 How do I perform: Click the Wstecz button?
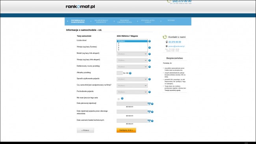coord(85,131)
